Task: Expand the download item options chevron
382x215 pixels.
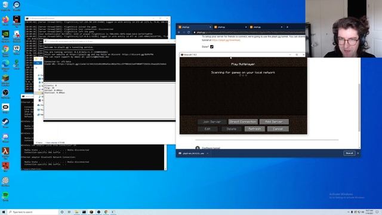Action: click(x=208, y=153)
